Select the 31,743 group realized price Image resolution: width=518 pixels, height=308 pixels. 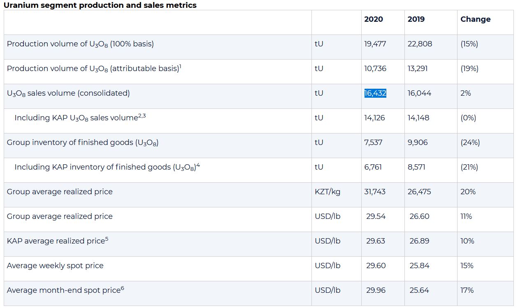(x=375, y=192)
